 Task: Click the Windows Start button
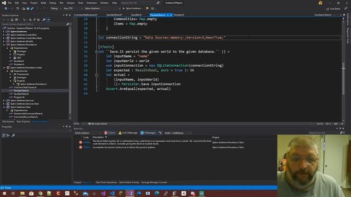pyautogui.click(x=4, y=193)
